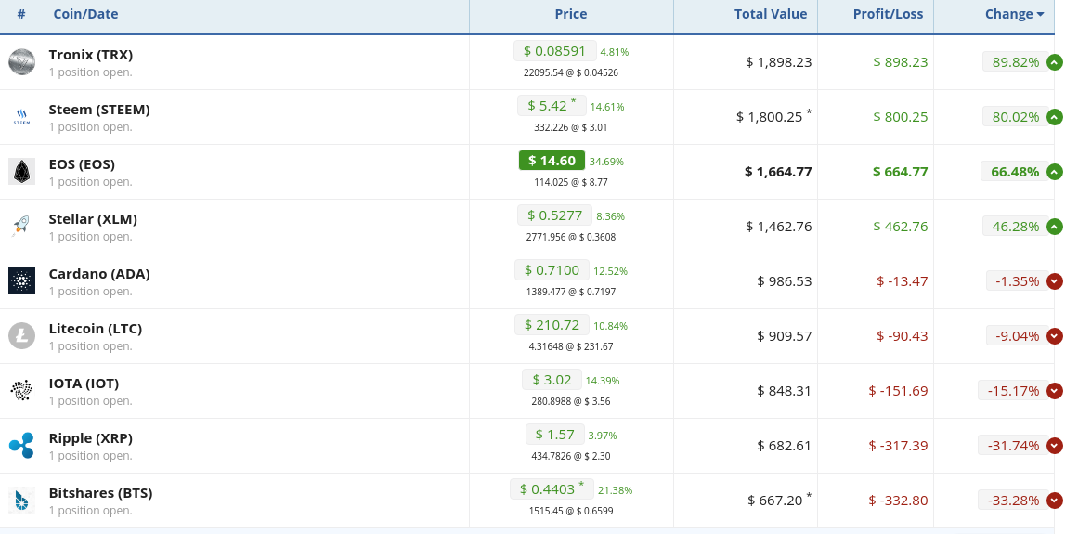Click the Stellar rocket icon

21,227
